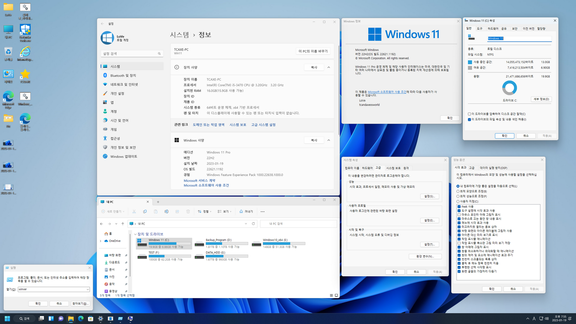Switch Explorer to large icons view in status bar
The image size is (576, 324).
coord(336,295)
